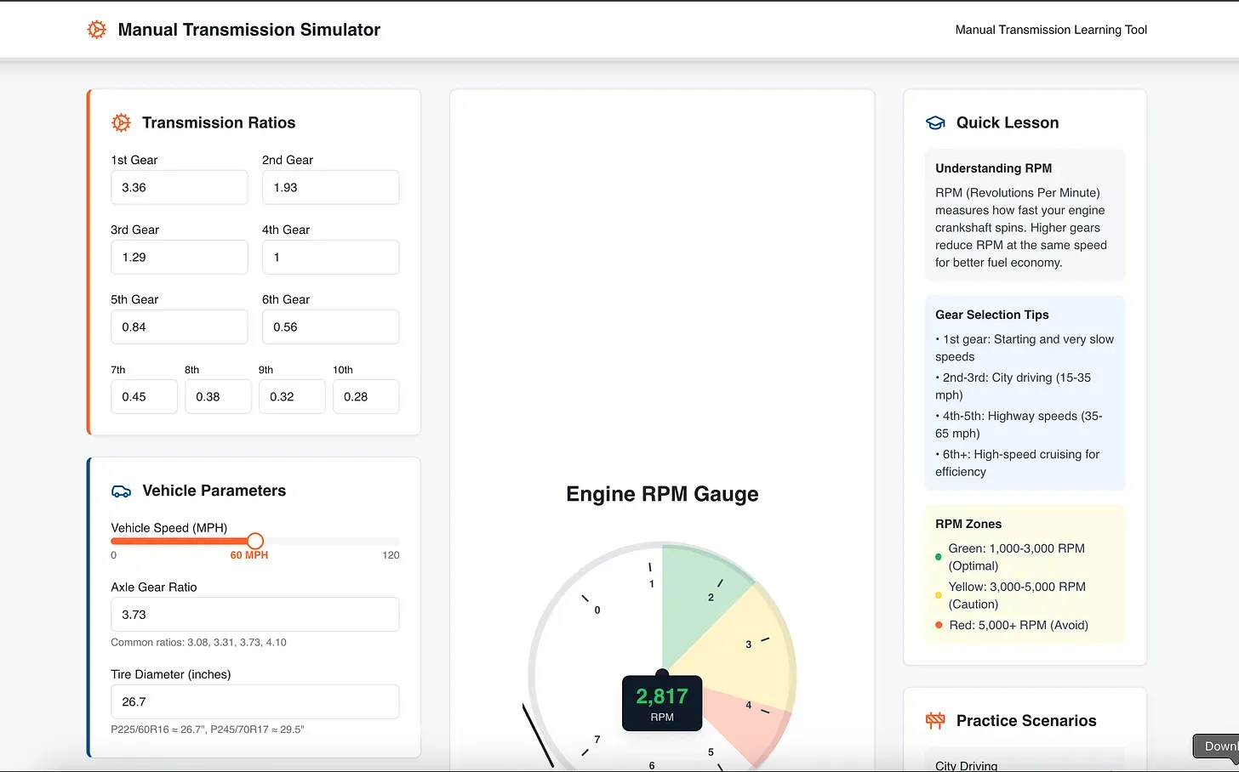Focus the Tire Diameter input field

(x=254, y=702)
